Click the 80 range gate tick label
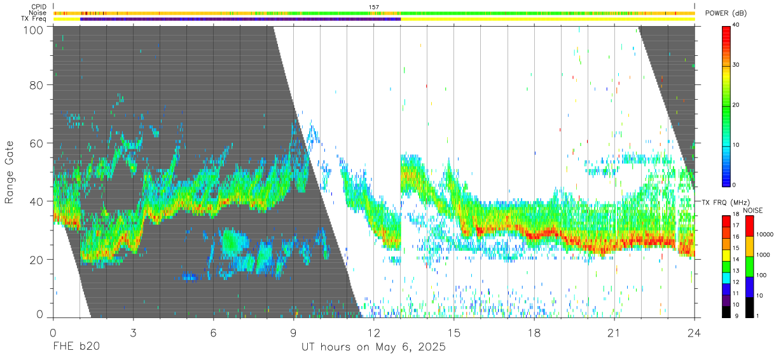This screenshot has width=781, height=360. click(x=38, y=84)
